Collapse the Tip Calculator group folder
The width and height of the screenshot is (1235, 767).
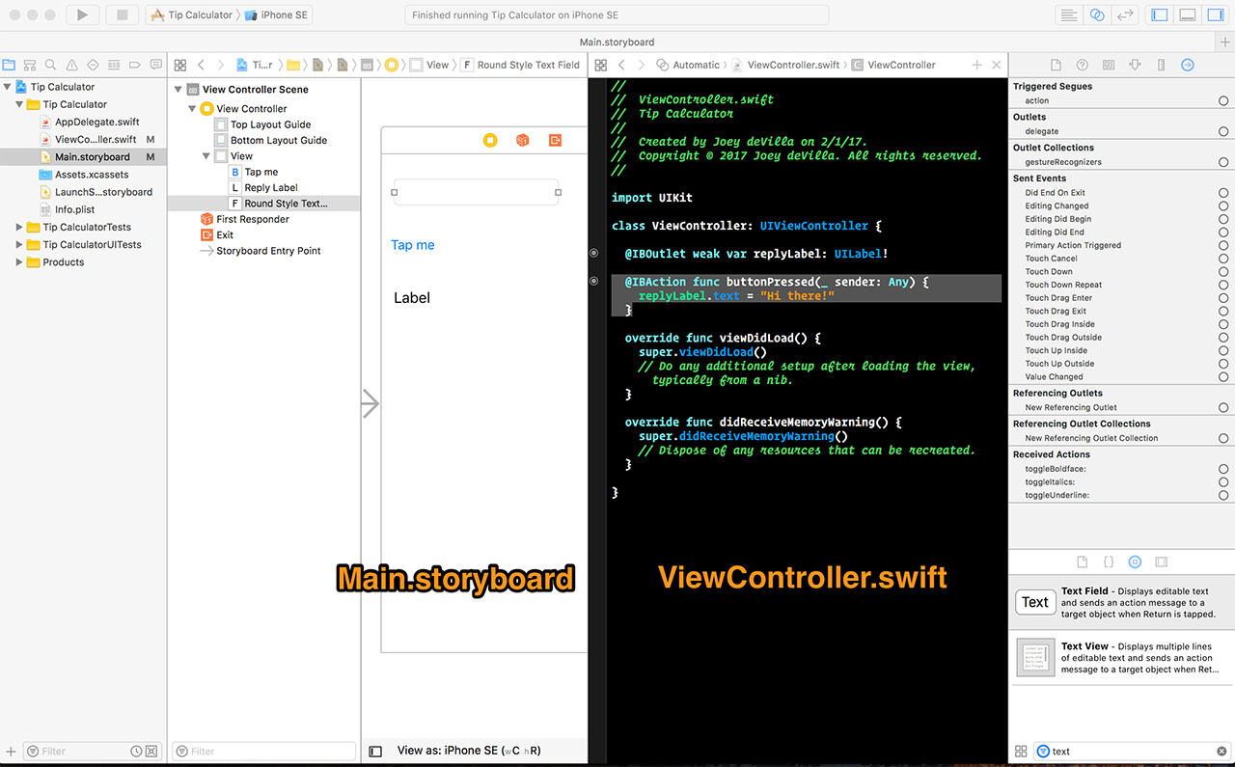point(20,104)
